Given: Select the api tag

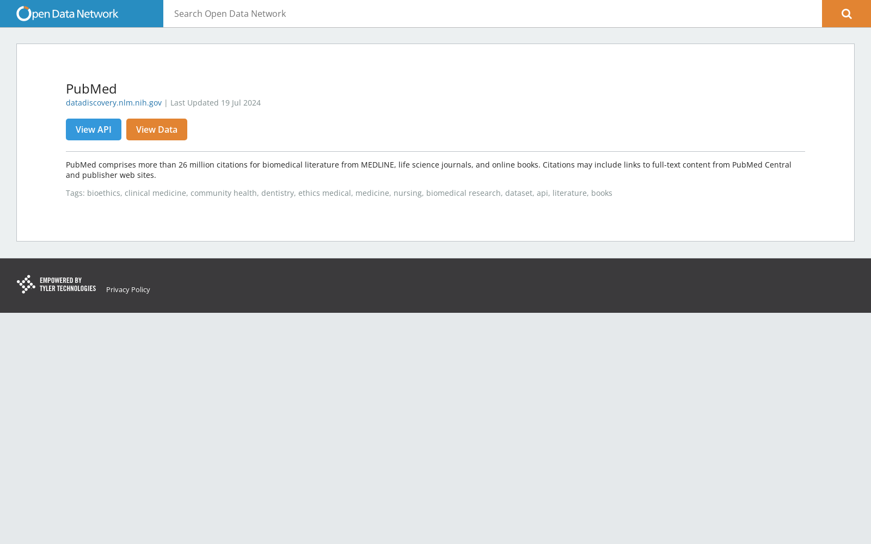Looking at the screenshot, I should coord(542,193).
